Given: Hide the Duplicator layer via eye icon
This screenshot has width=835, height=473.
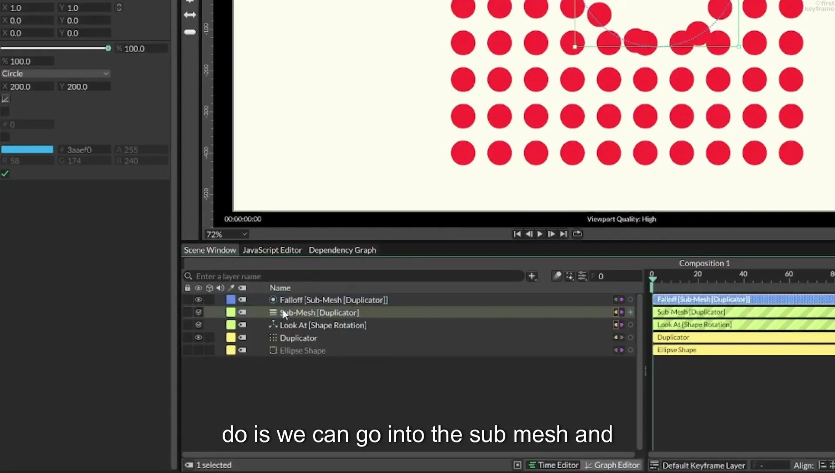Looking at the screenshot, I should point(198,337).
